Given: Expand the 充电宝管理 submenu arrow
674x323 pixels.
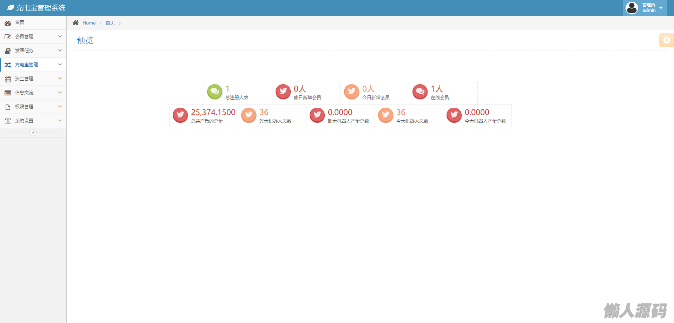Looking at the screenshot, I should tap(60, 65).
